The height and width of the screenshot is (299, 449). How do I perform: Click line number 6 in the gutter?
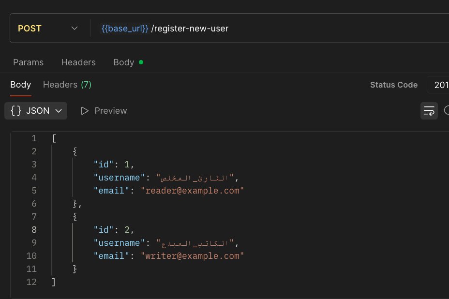point(34,204)
